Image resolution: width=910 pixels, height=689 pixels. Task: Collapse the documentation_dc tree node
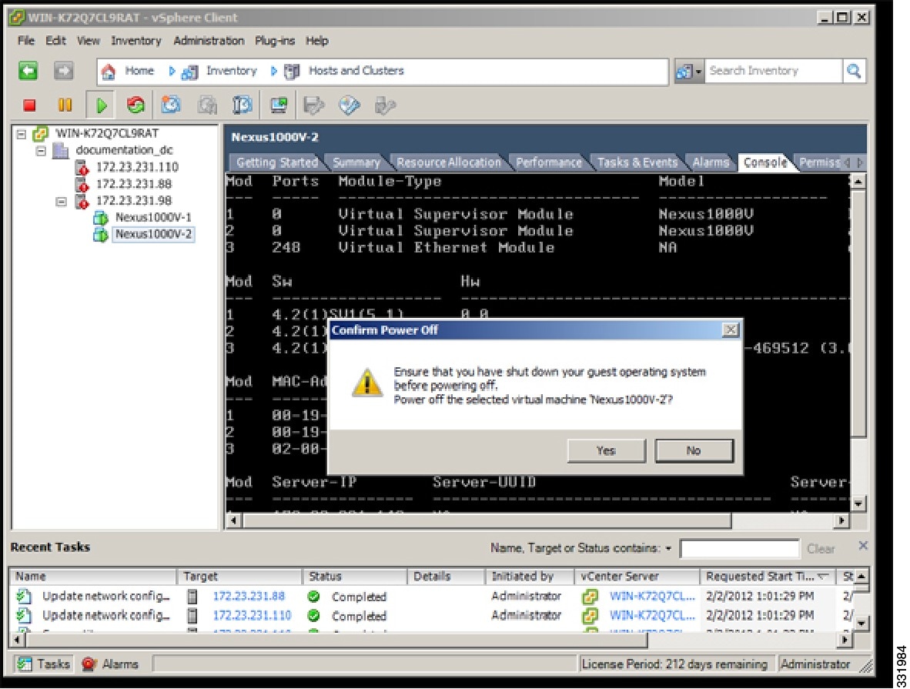[x=41, y=151]
